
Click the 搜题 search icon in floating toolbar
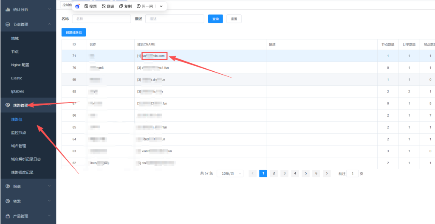point(86,6)
